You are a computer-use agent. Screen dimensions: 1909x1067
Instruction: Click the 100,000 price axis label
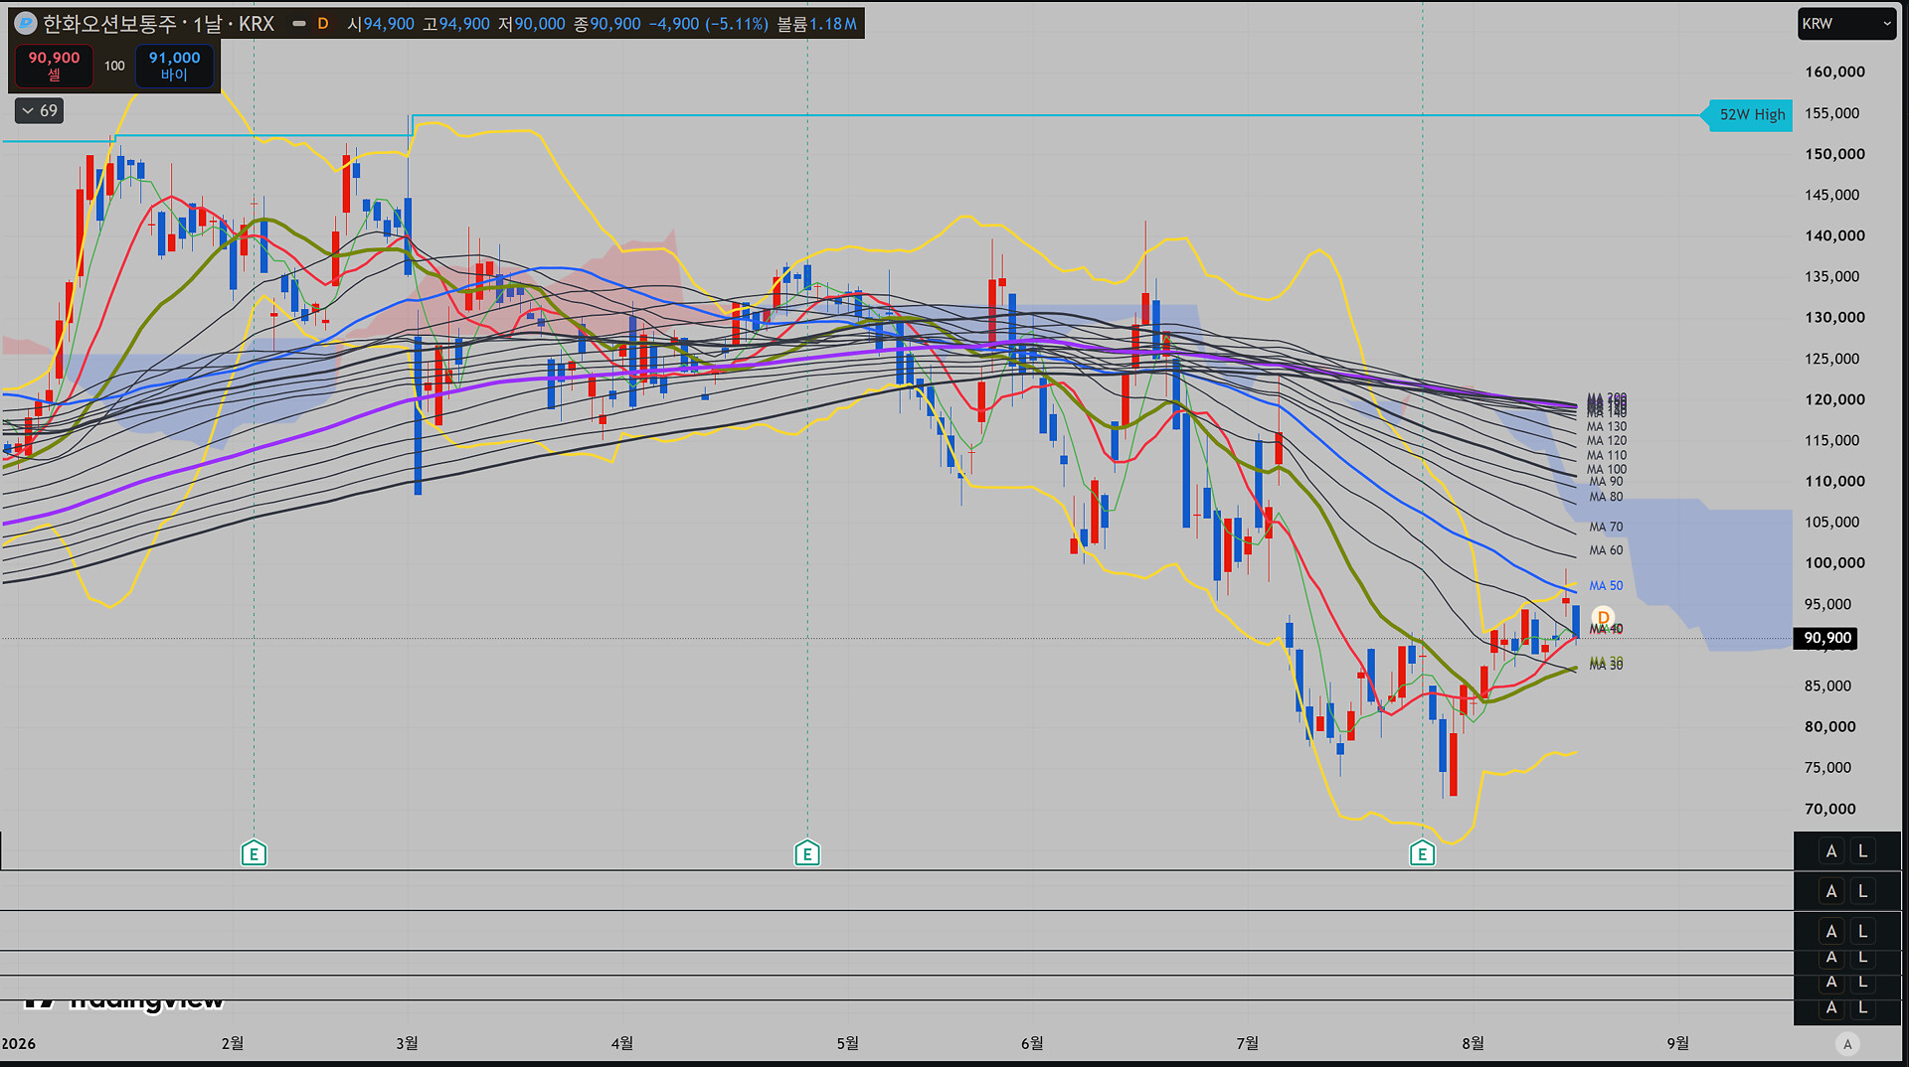pos(1834,562)
